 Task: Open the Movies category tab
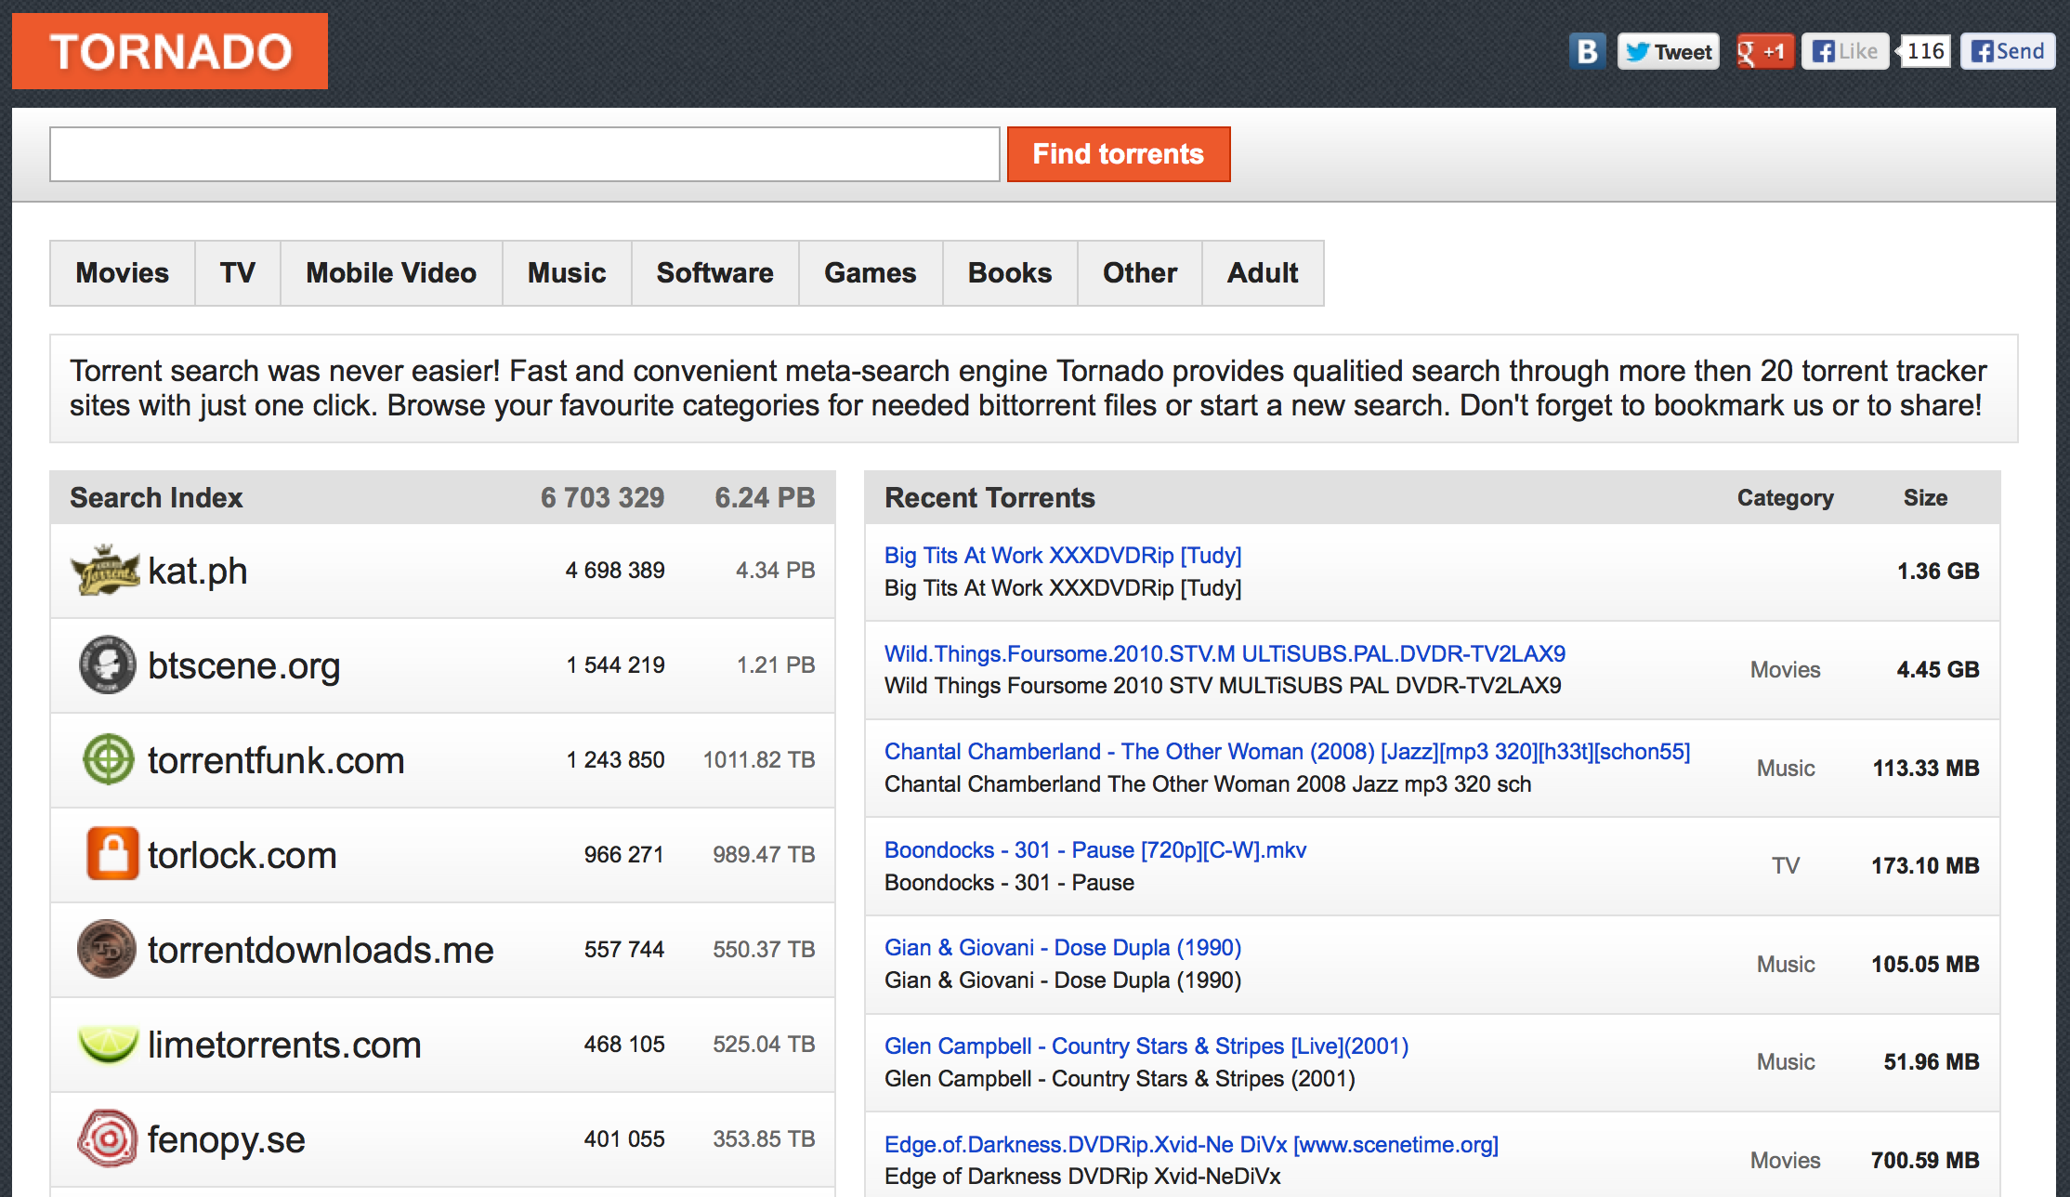[x=123, y=273]
